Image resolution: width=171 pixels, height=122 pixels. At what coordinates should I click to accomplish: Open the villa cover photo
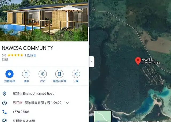pyautogui.click(x=44, y=21)
